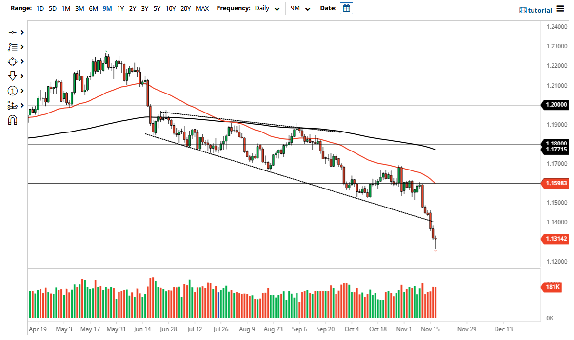Open the Date calendar picker
The image size is (574, 340).
point(346,8)
